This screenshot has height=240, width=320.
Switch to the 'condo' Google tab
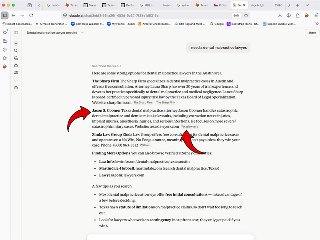(53, 5)
